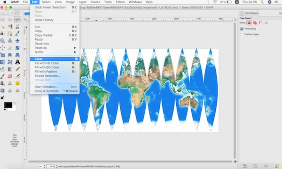Choose Undo Invert Selection
Viewport: 282px width, 169px height.
pyautogui.click(x=55, y=7)
